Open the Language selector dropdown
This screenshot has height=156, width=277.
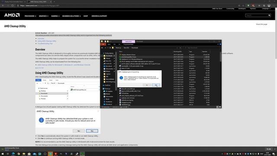point(266,9)
